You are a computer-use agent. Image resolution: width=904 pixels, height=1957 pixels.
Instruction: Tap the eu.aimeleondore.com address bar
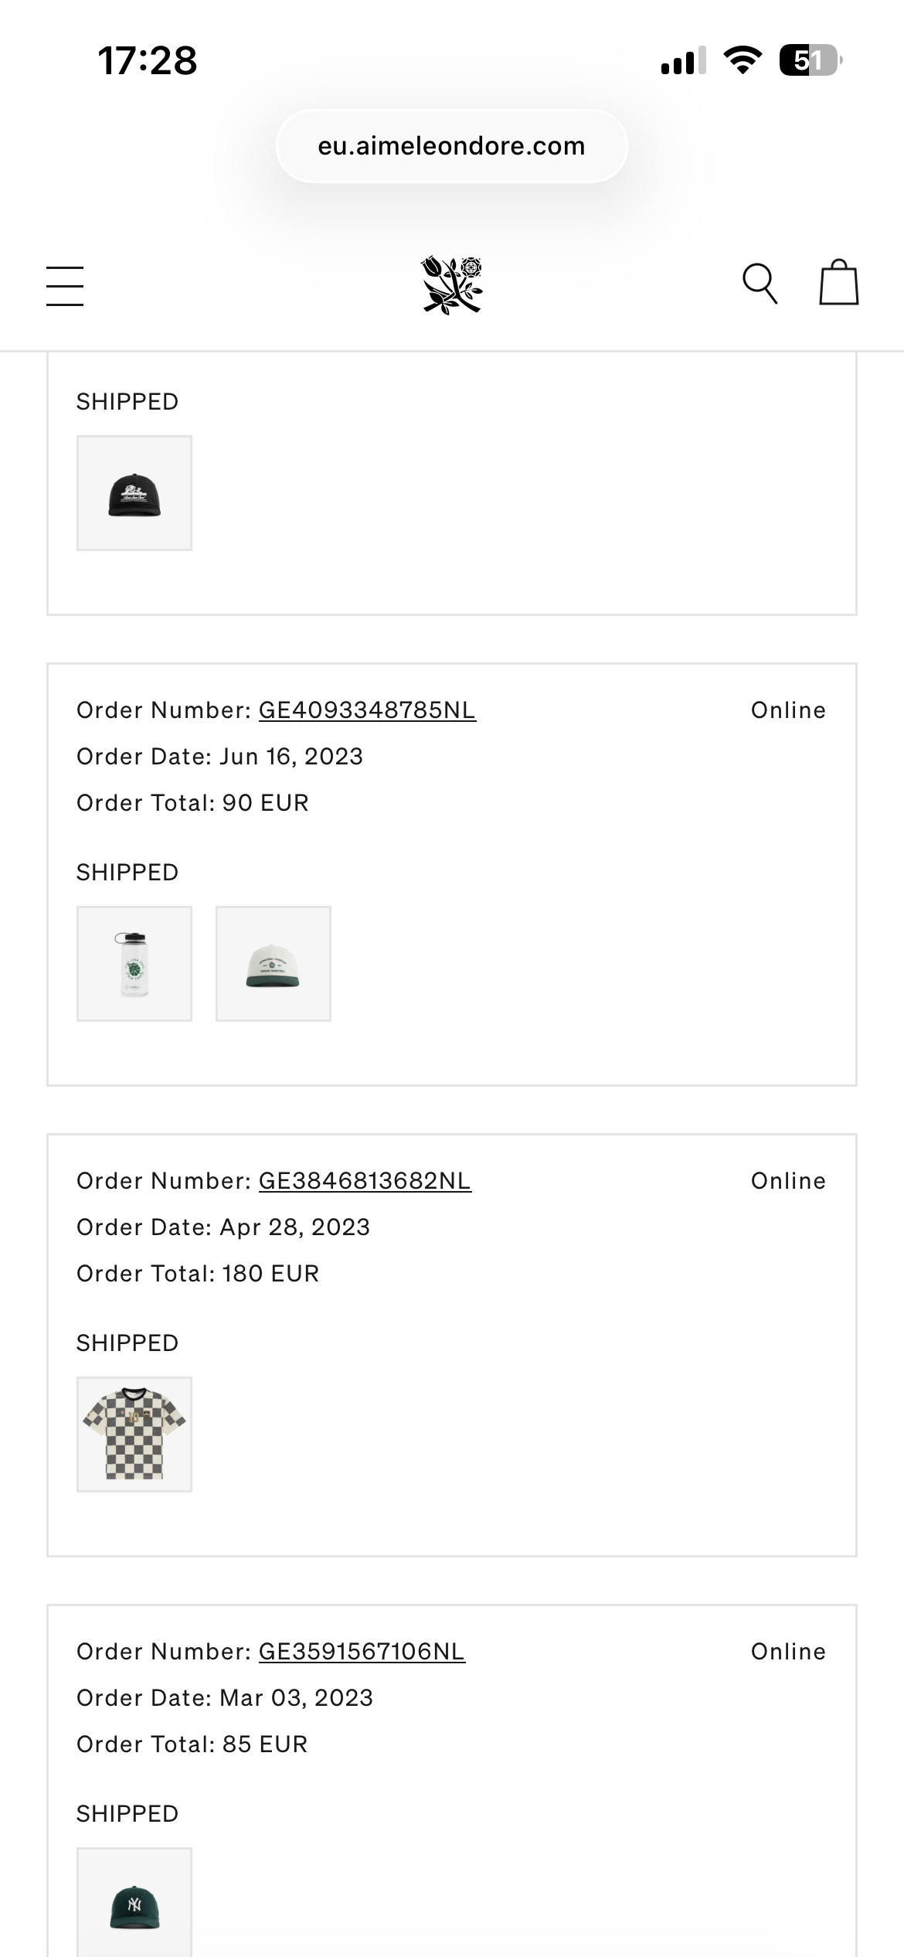452,146
